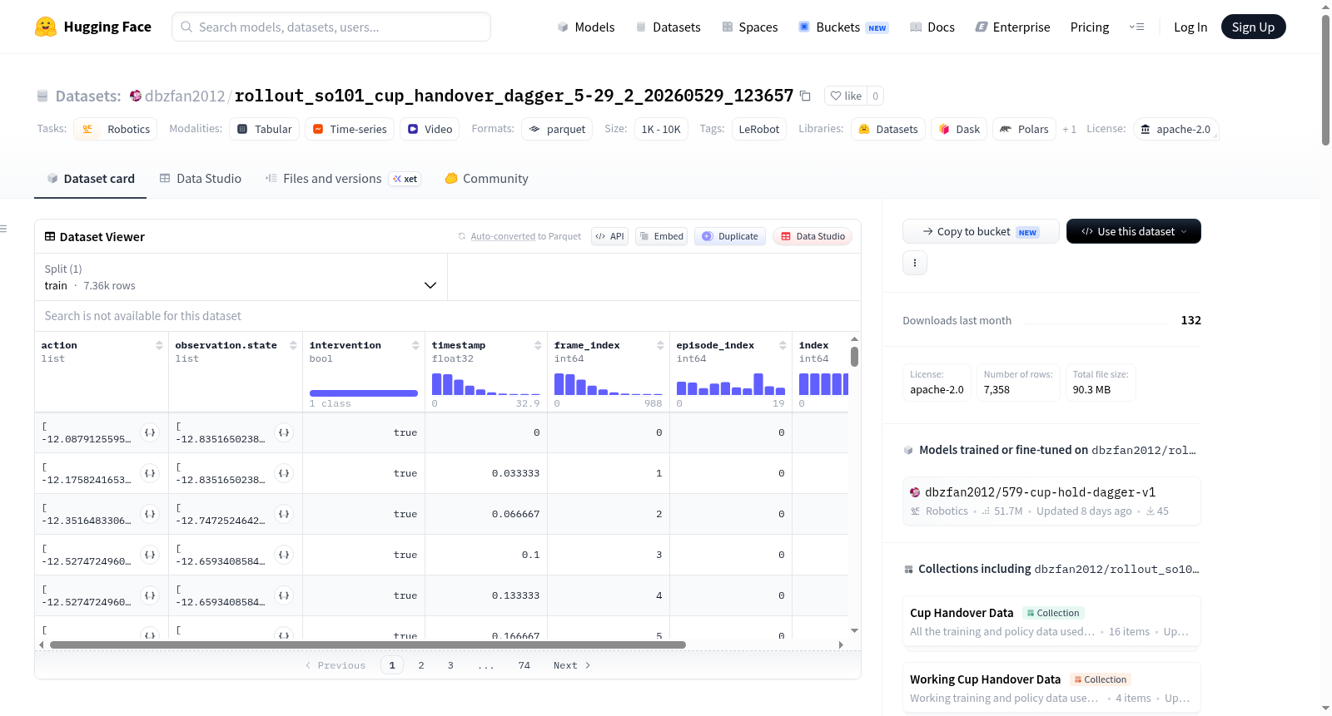The image size is (1332, 716).
Task: Click the Log In link
Action: pyautogui.click(x=1190, y=27)
